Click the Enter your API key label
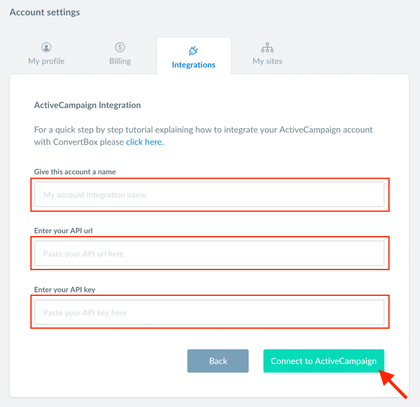The image size is (420, 407). [64, 289]
